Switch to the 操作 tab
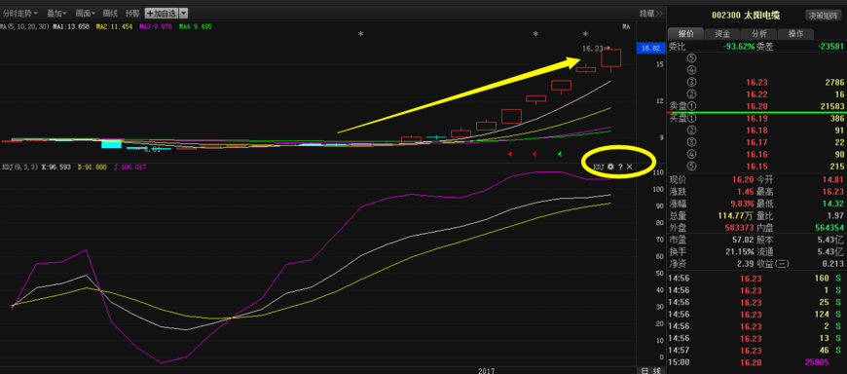Image resolution: width=847 pixels, height=374 pixels. tap(795, 33)
